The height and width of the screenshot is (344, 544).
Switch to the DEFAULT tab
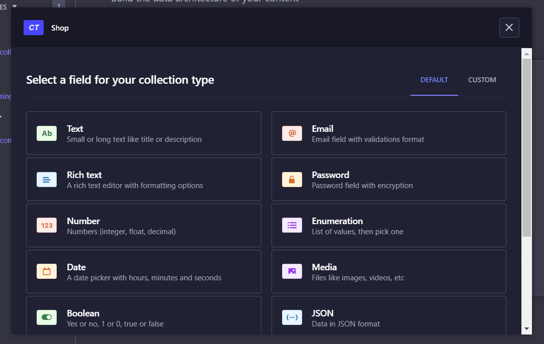(434, 80)
